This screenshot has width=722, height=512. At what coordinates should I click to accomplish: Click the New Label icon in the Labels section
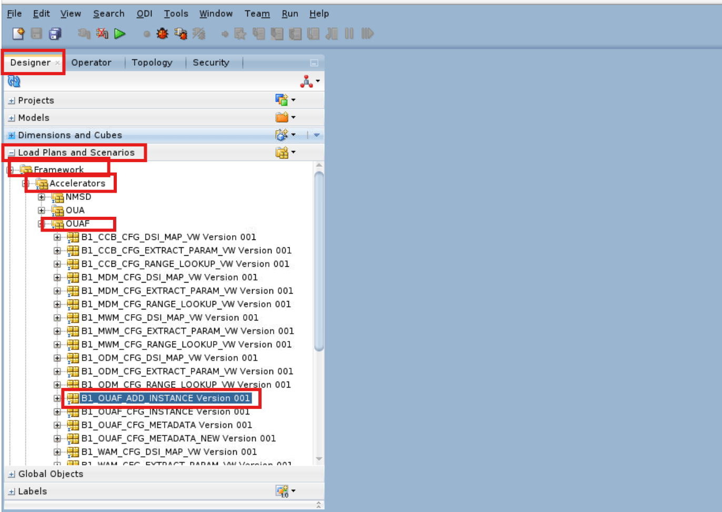click(283, 490)
